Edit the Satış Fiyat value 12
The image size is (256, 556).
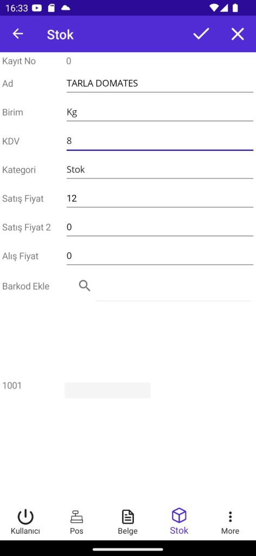[x=159, y=199]
